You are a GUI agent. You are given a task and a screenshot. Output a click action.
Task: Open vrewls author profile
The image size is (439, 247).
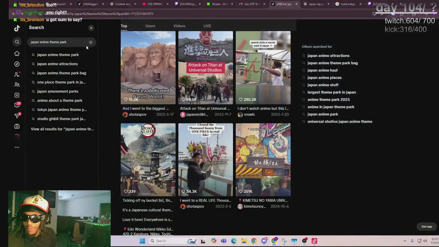click(x=246, y=115)
